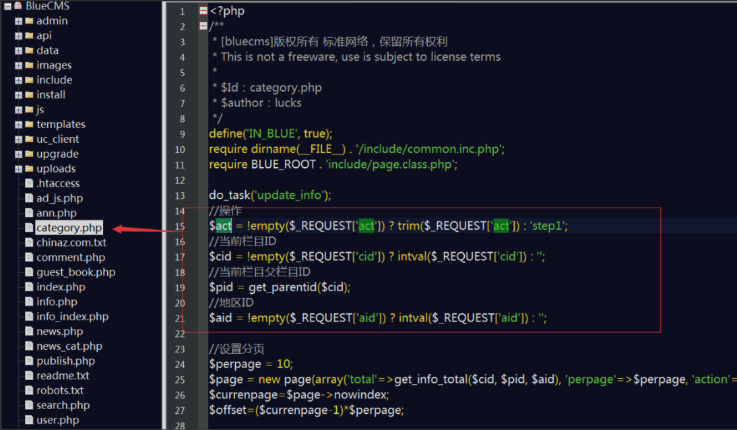Click line number 25 in the gutter
Viewport: 737px width, 430px height.
tap(180, 380)
